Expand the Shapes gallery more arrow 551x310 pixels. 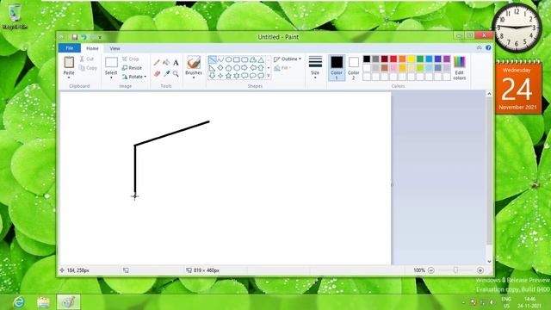point(269,76)
